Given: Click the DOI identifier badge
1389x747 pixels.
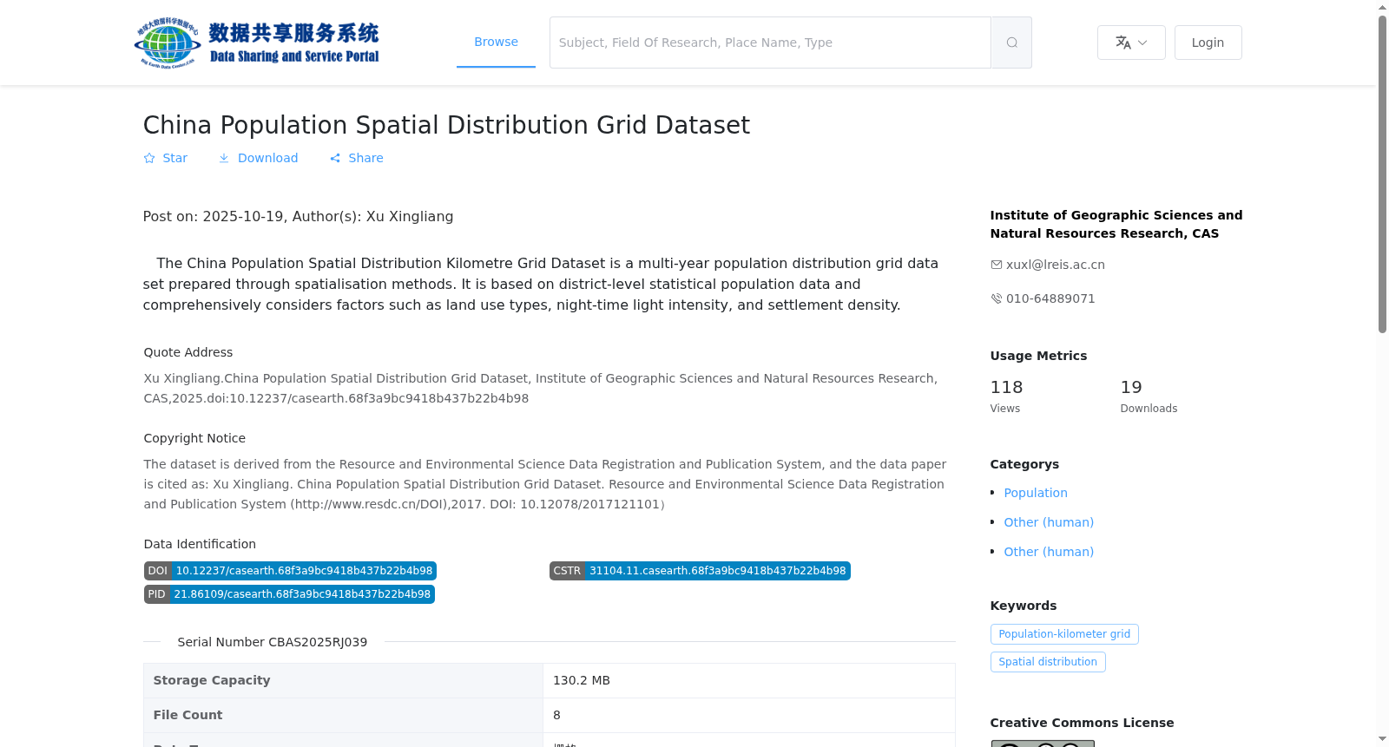Looking at the screenshot, I should (290, 571).
